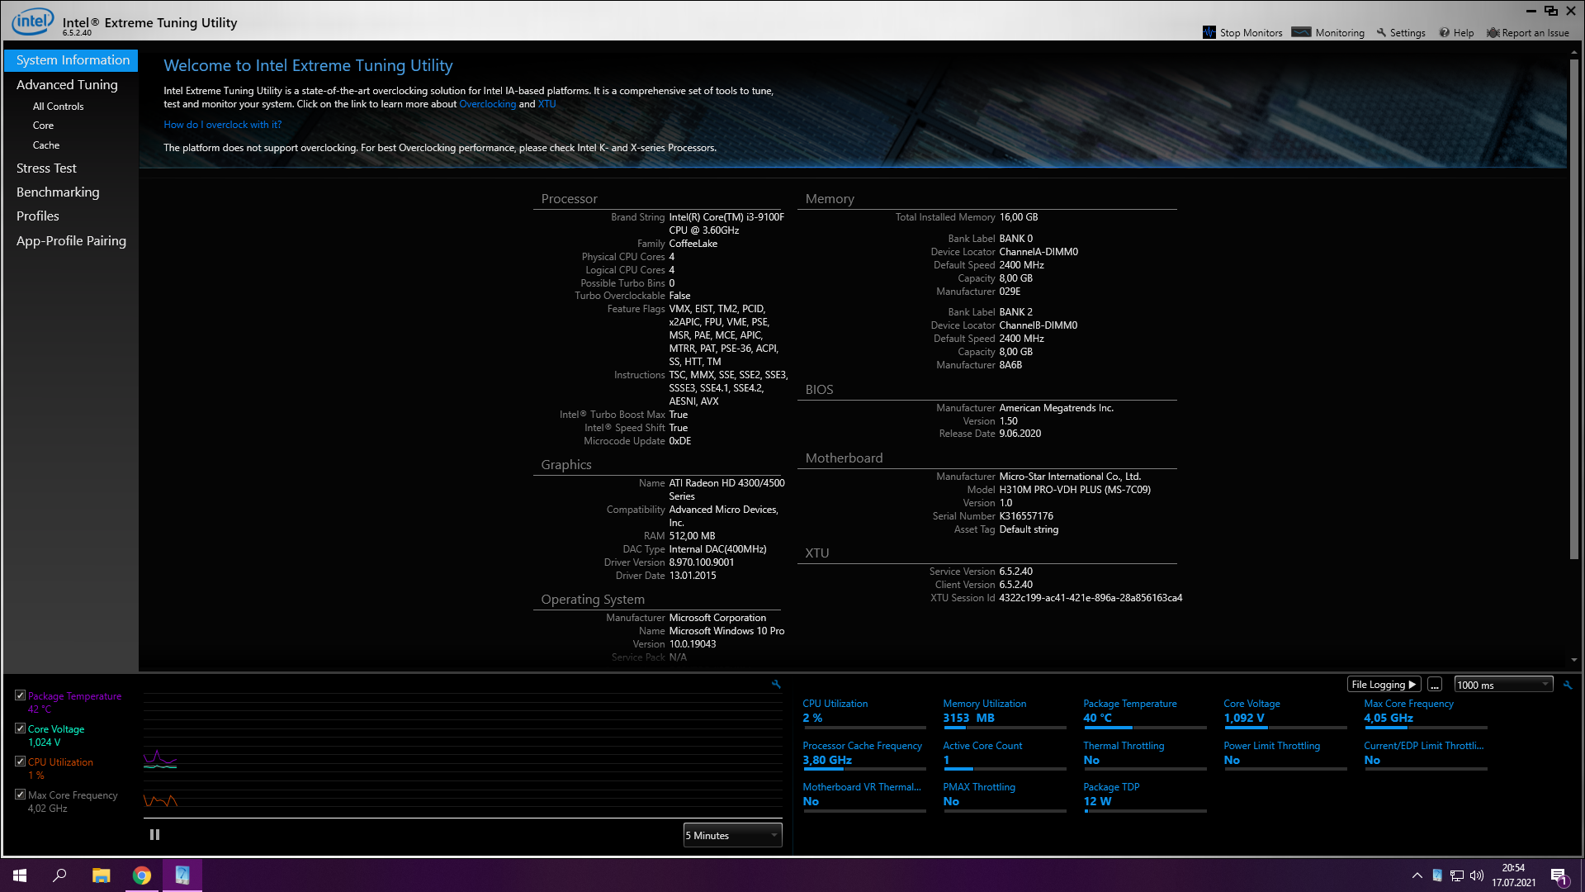Screen dimensions: 1585x892
Task: Expand the 1000 ms sampling interval dropdown
Action: point(1502,685)
